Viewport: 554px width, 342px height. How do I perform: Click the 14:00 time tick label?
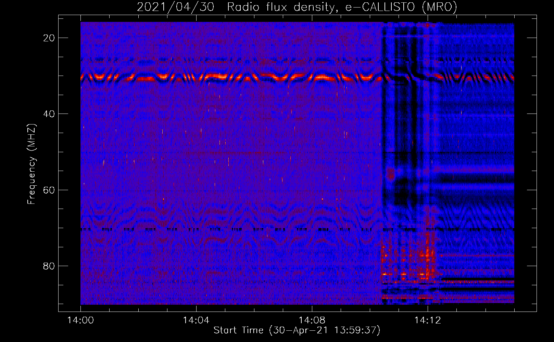(80, 320)
